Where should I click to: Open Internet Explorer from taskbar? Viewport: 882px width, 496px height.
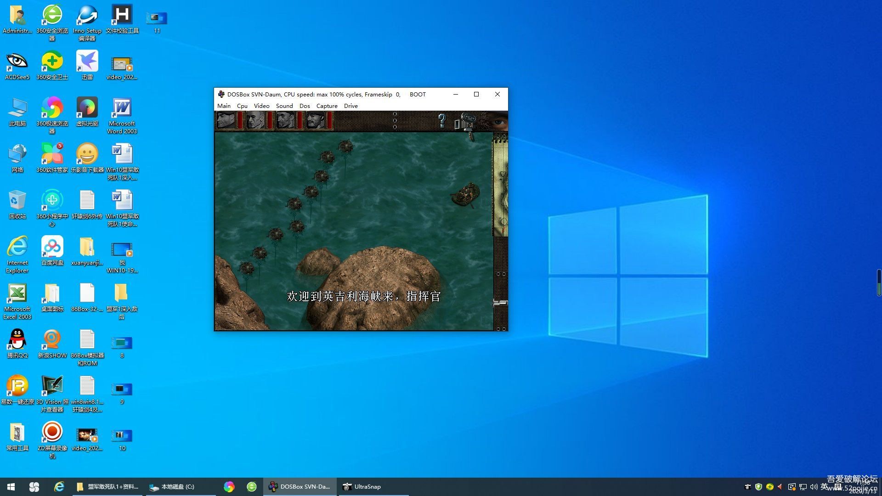[59, 487]
